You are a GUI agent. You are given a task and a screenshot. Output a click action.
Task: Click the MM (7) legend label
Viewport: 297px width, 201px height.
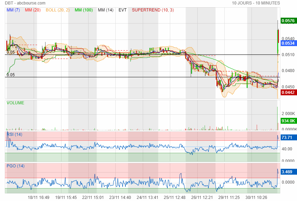pyautogui.click(x=13, y=10)
